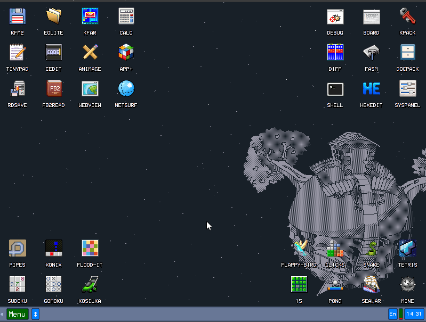Open the SNAKE game icon
The image size is (426, 322).
(x=372, y=248)
